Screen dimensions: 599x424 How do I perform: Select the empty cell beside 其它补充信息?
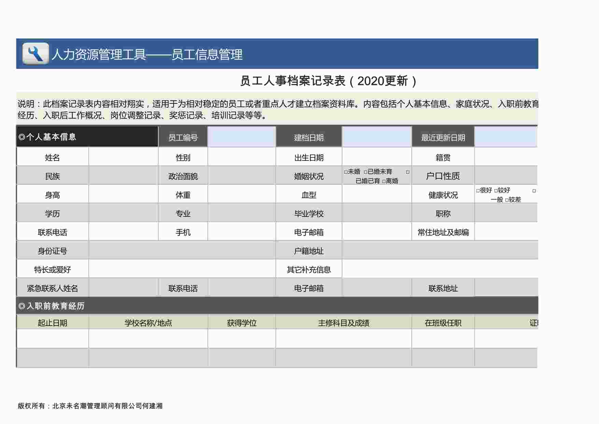click(x=440, y=269)
